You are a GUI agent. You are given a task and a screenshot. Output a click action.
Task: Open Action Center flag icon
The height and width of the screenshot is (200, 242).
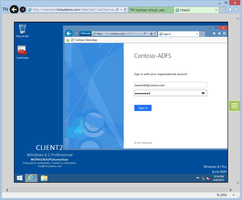(x=198, y=178)
